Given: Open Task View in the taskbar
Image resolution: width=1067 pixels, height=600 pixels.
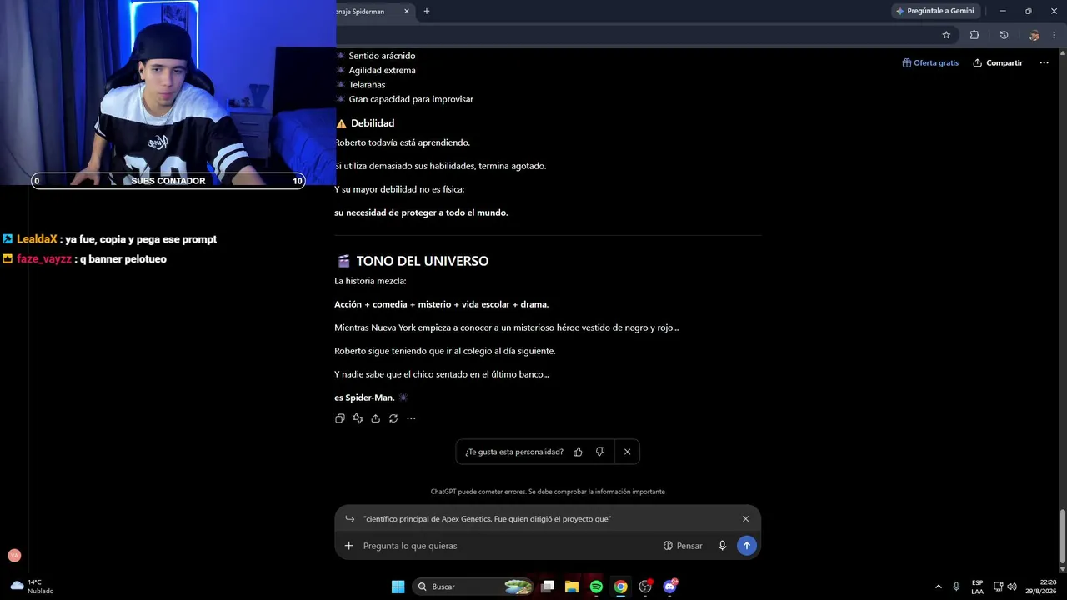Looking at the screenshot, I should 548,587.
